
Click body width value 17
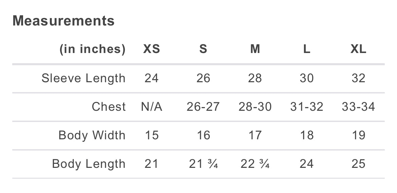[x=255, y=136]
